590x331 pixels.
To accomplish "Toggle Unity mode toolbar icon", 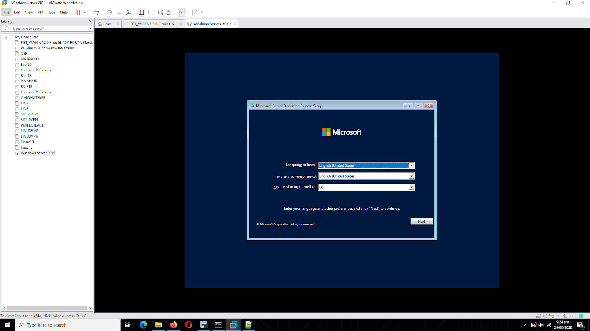I will [169, 12].
